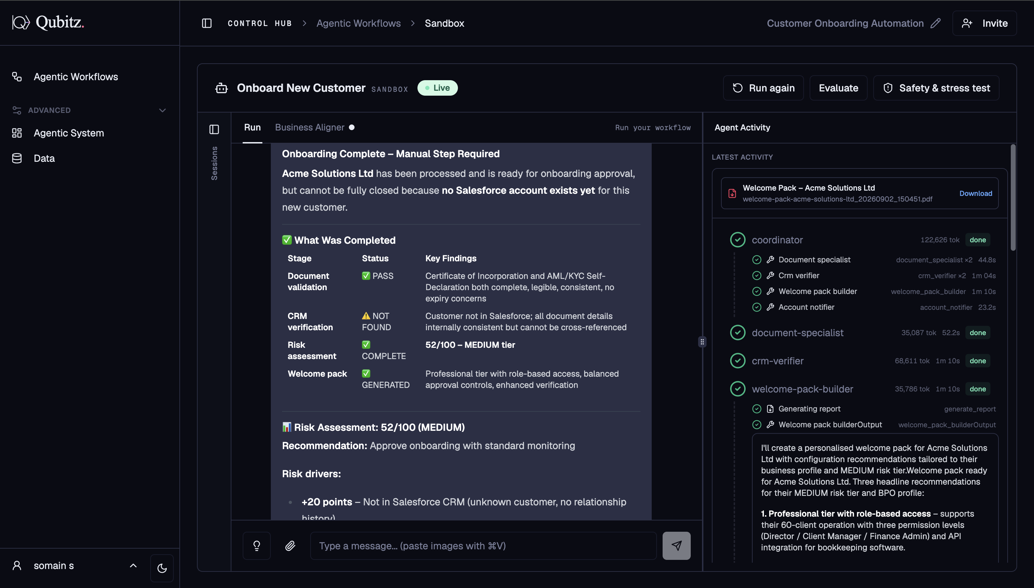Open the Data section icon in the sidebar
This screenshot has height=588, width=1034.
[x=17, y=158]
